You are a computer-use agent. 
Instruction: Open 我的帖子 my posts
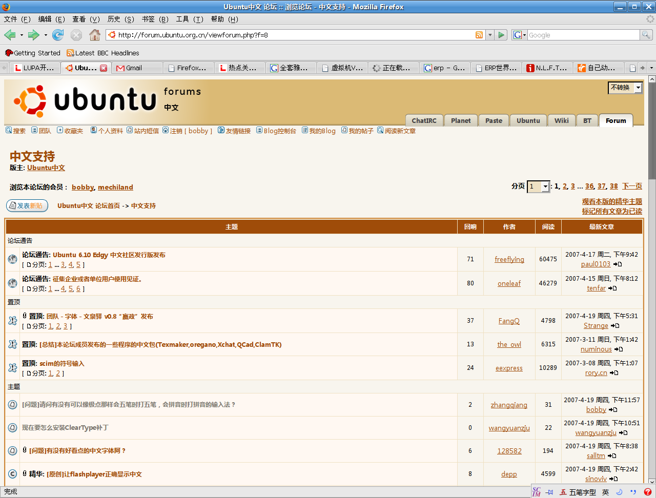[x=357, y=131]
